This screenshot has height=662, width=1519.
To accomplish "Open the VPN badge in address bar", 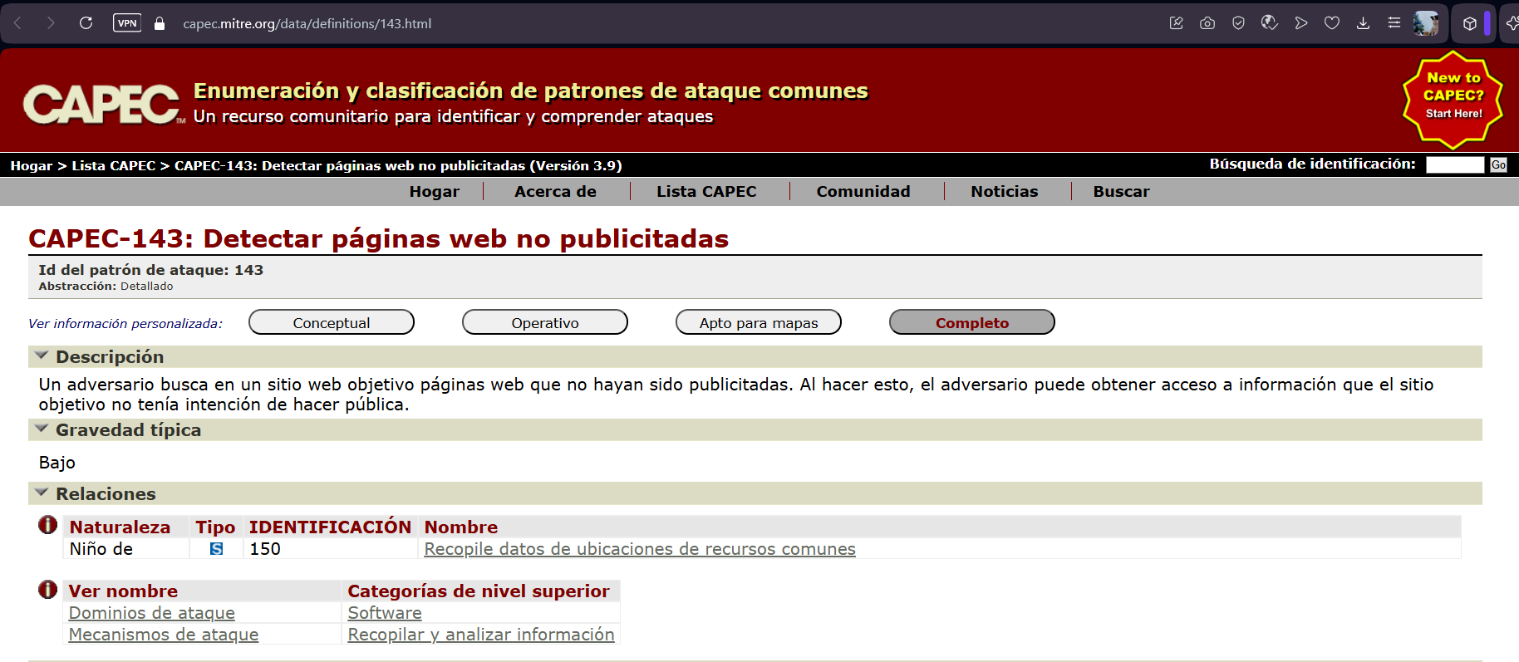I will pyautogui.click(x=127, y=23).
